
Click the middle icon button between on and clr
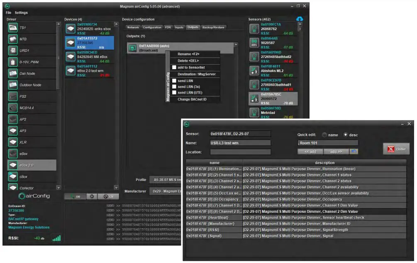click(92, 196)
